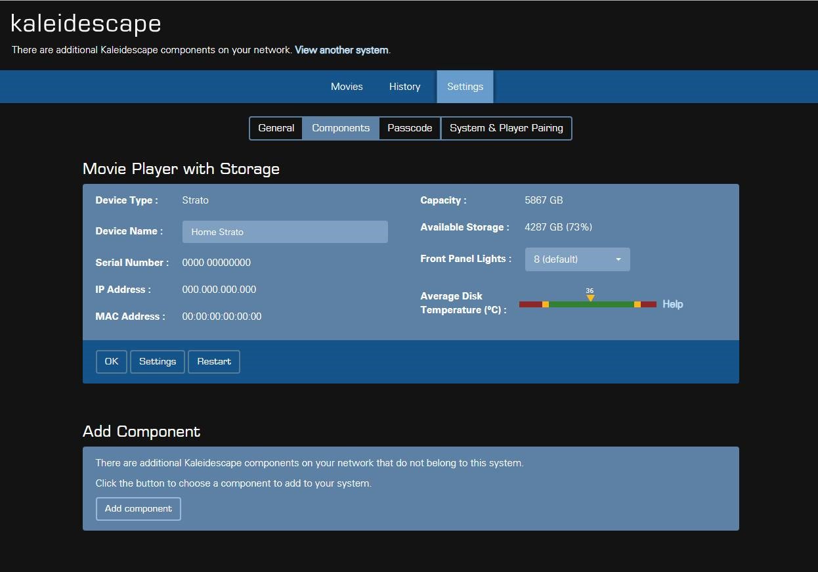Click available storage 4287 GB (73%)

(558, 227)
